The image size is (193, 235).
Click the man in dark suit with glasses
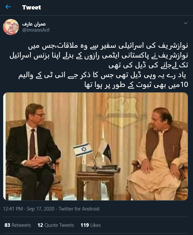tap(32, 151)
